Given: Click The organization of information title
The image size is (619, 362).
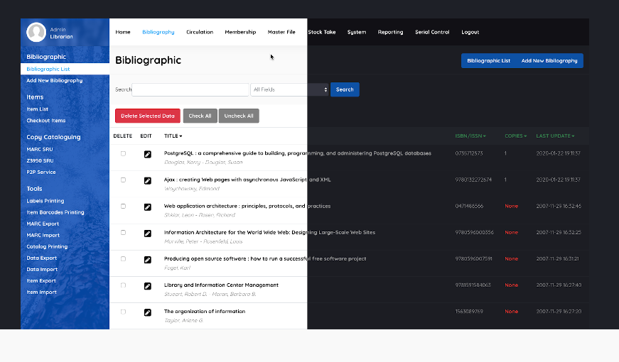Looking at the screenshot, I should (x=205, y=312).
